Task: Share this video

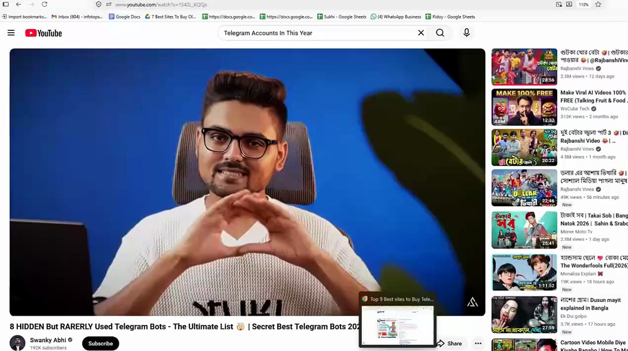Action: pyautogui.click(x=449, y=344)
